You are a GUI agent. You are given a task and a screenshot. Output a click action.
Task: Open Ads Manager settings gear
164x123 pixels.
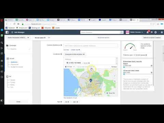pos(155,32)
